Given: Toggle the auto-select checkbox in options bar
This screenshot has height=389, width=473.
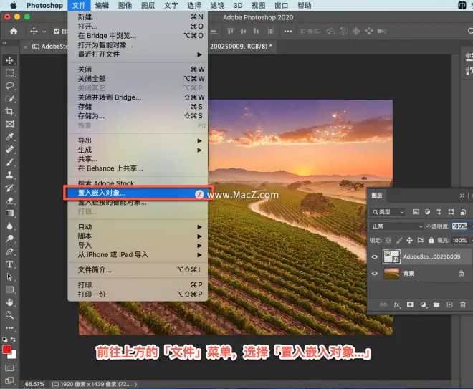Looking at the screenshot, I should [x=57, y=31].
